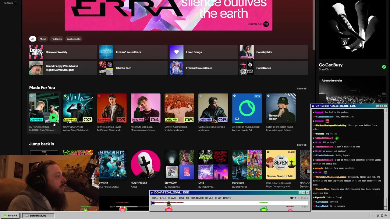Click the Discover Weekly title text

pyautogui.click(x=56, y=52)
